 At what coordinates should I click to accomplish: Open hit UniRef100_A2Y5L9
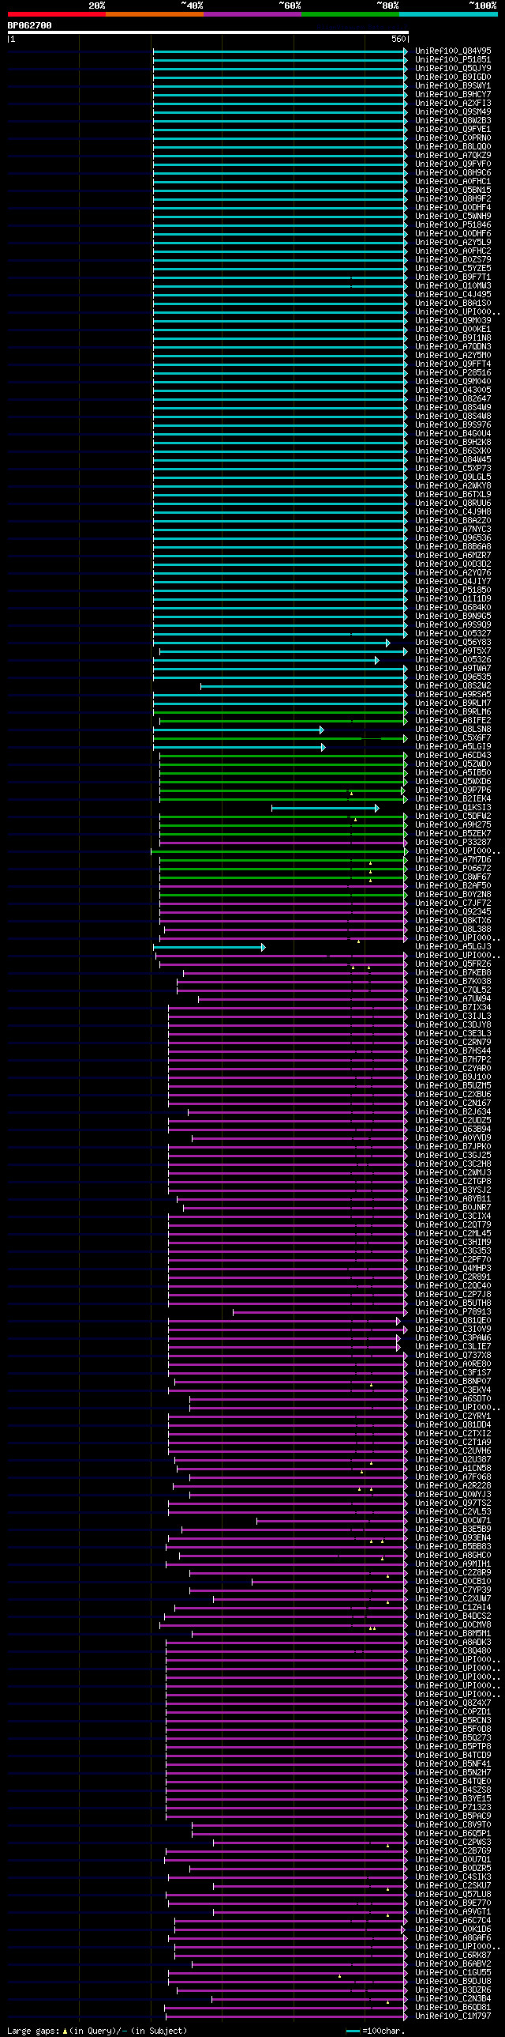click(x=453, y=243)
